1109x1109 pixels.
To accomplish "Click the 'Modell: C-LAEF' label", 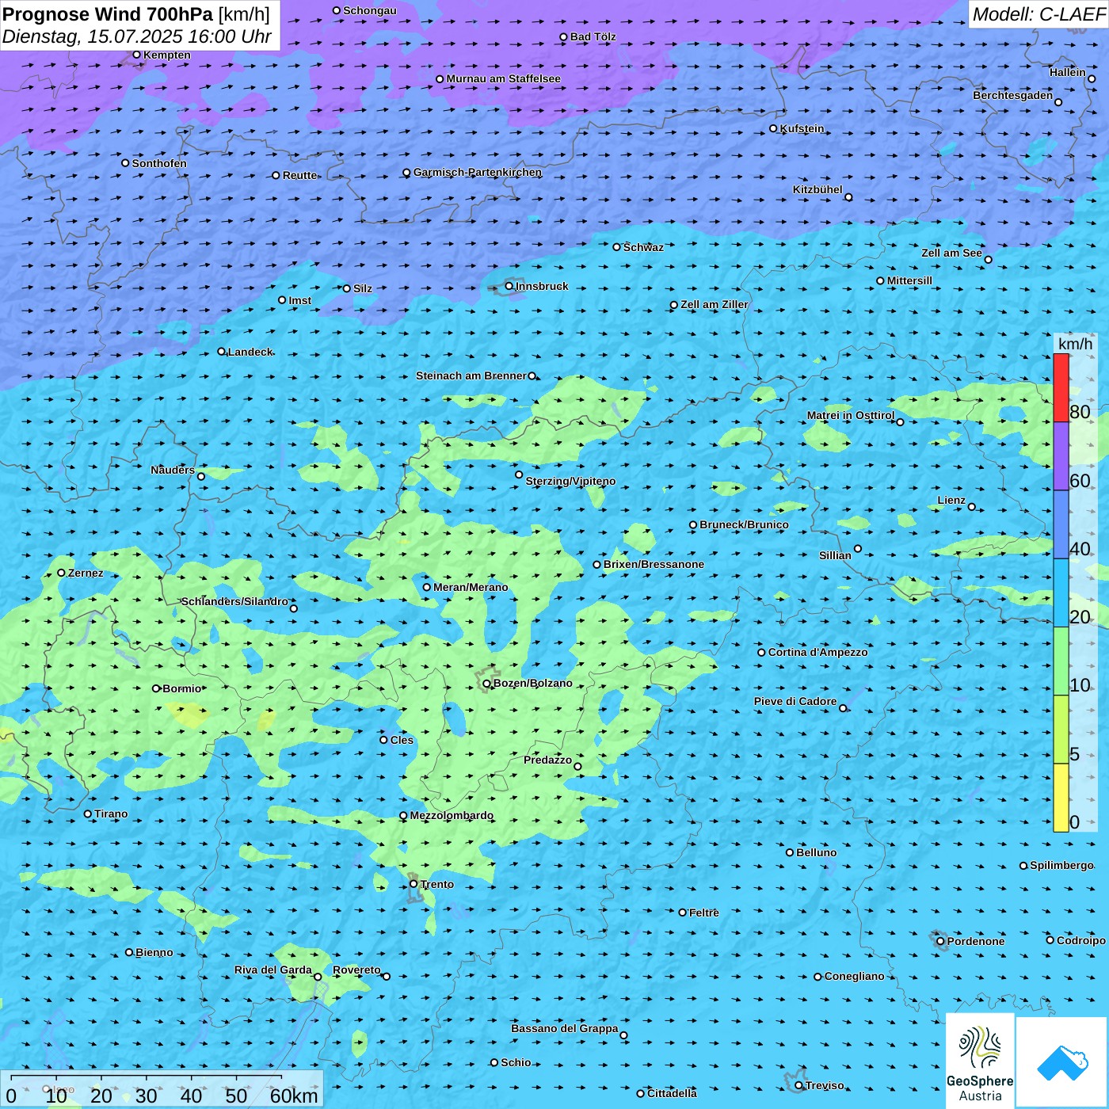I will (x=1038, y=14).
